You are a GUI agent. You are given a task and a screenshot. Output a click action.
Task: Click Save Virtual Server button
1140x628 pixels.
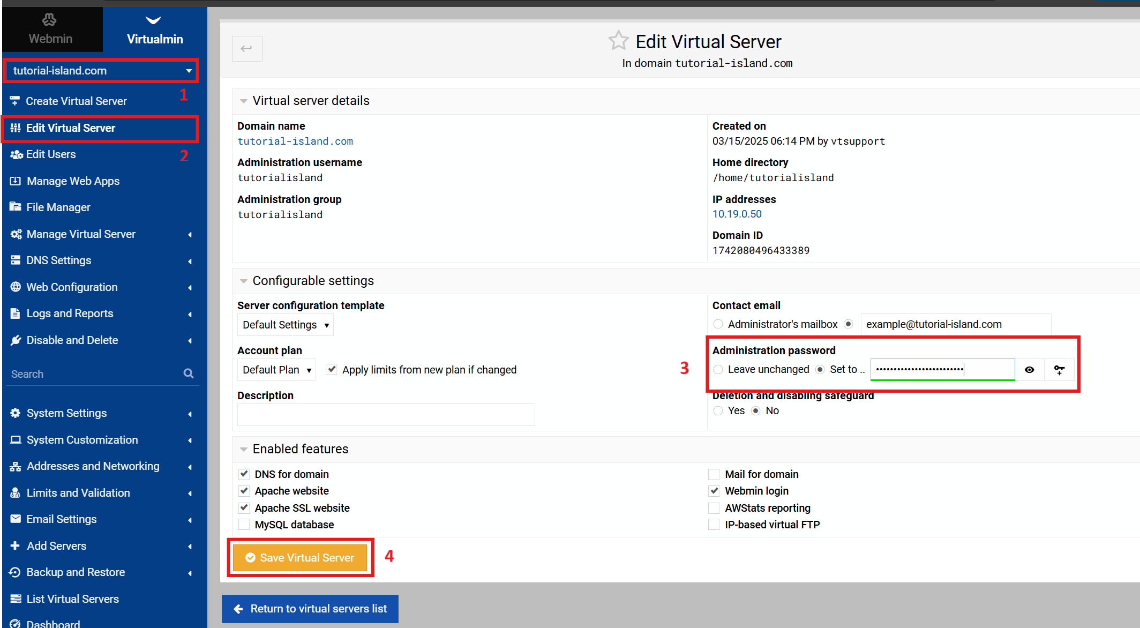point(300,558)
